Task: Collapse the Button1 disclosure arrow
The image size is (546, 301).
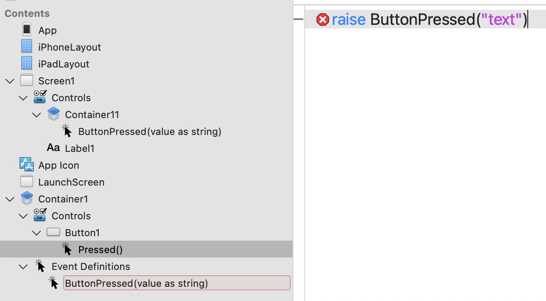Action: point(36,233)
